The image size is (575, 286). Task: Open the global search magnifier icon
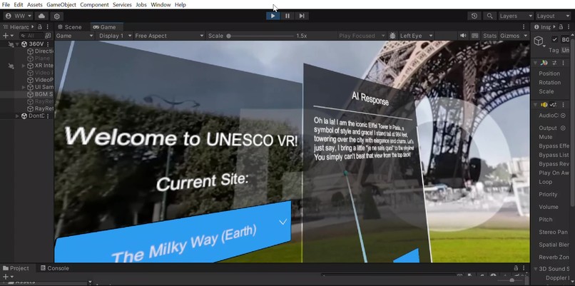[489, 16]
